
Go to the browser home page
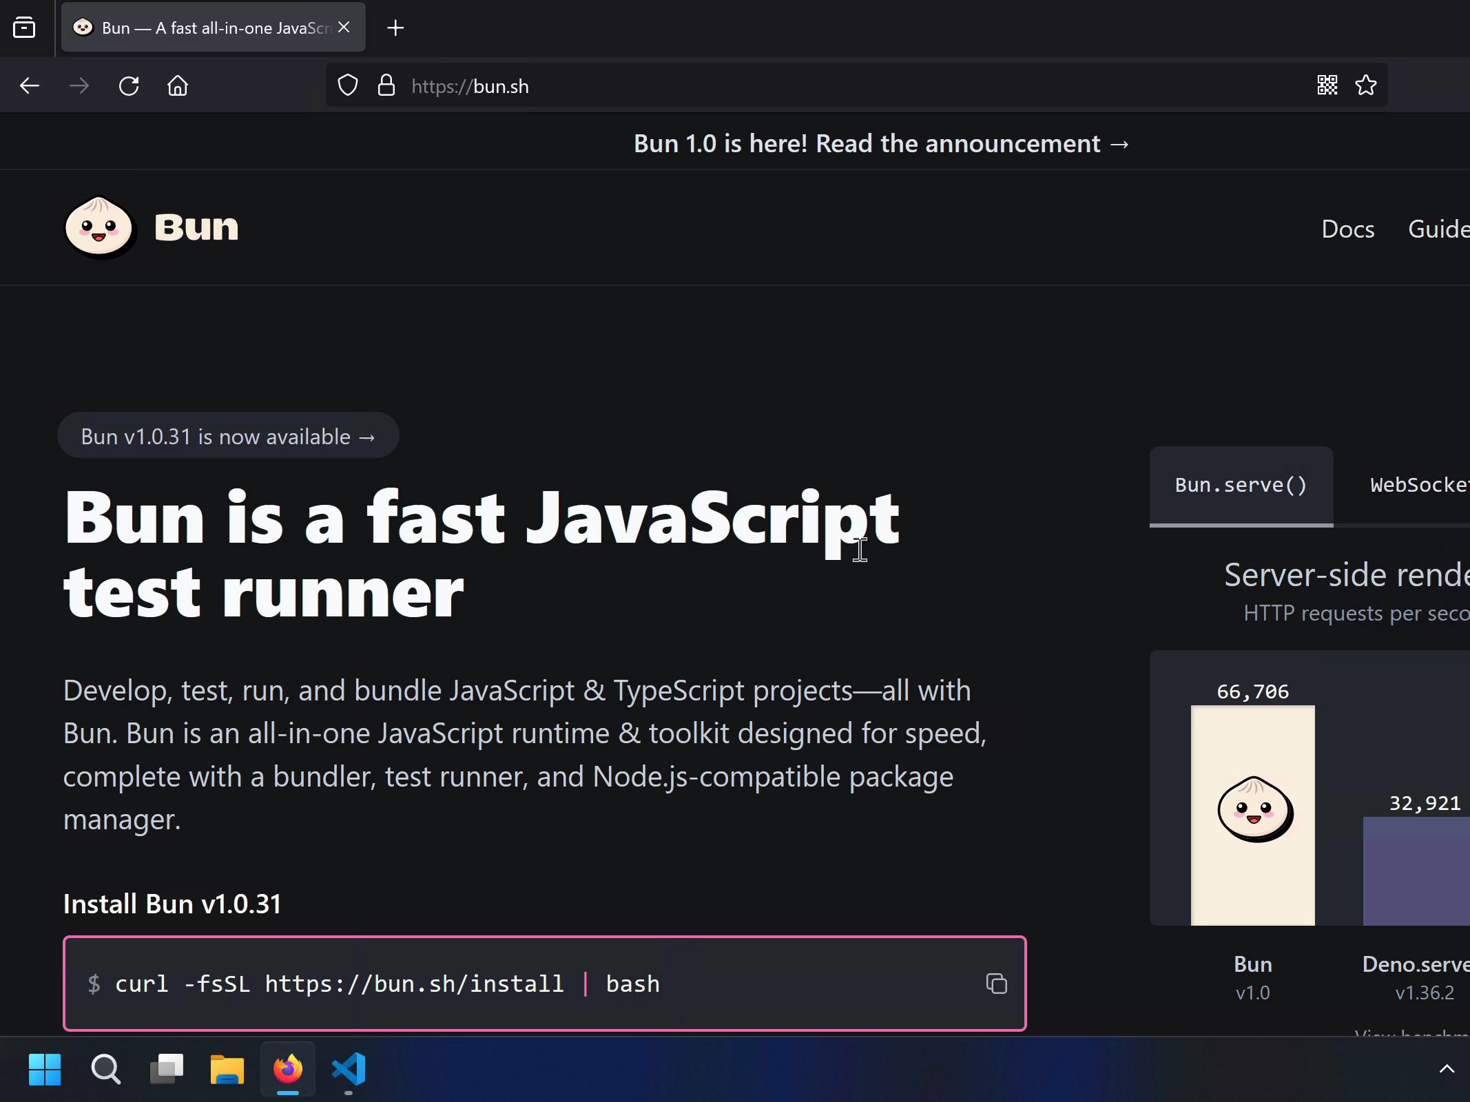178,86
